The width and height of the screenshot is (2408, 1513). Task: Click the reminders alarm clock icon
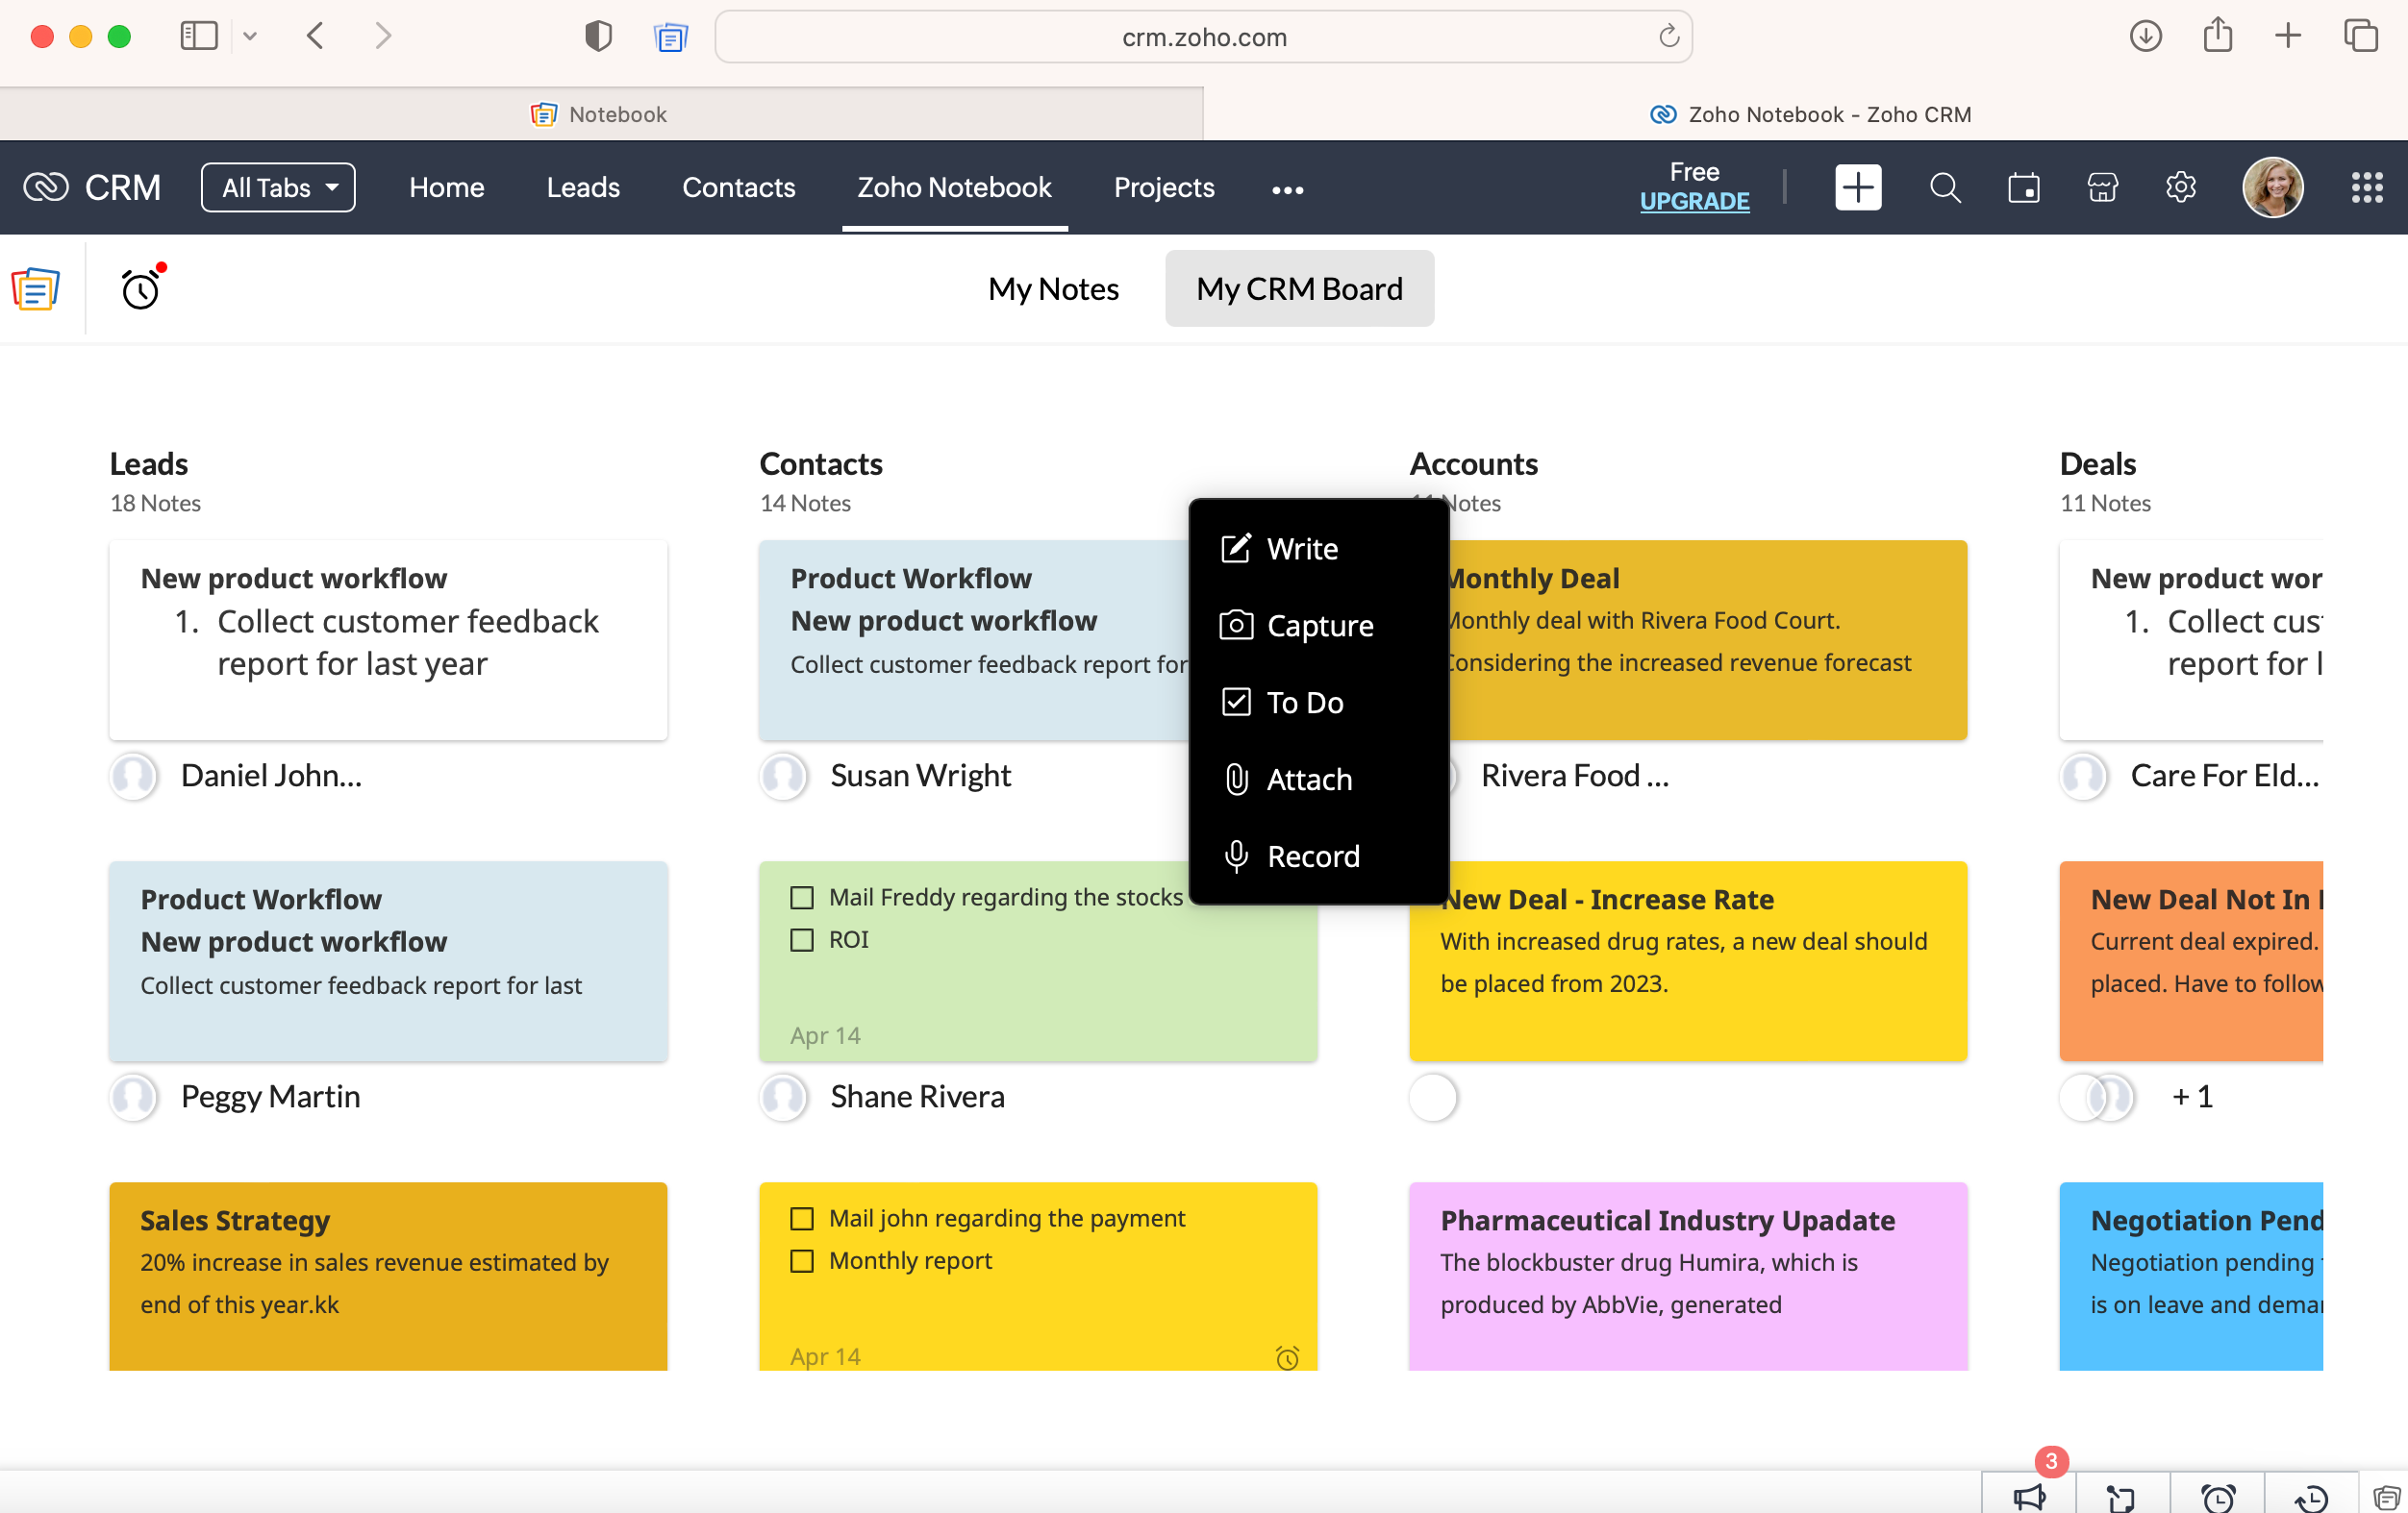(x=140, y=288)
